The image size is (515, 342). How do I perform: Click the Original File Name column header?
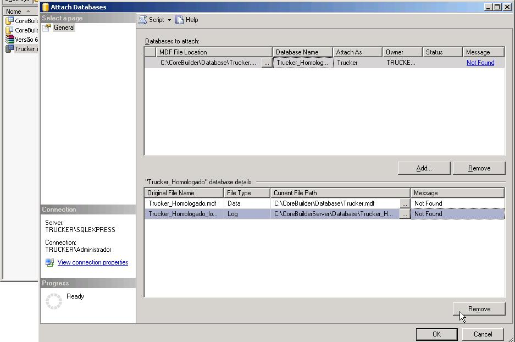pyautogui.click(x=184, y=193)
